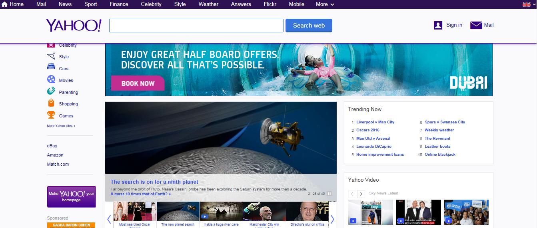
Task: Click in the web search input field
Action: coord(196,26)
